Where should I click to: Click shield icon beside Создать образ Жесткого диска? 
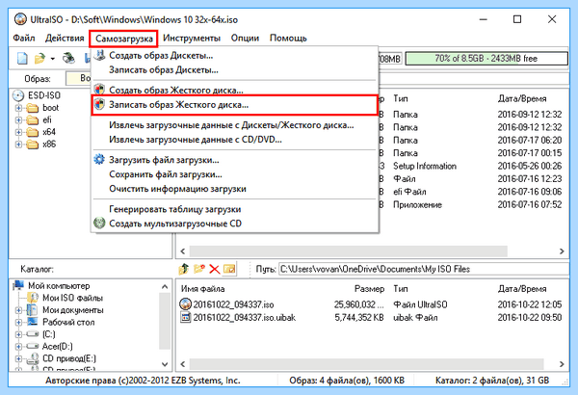coord(99,90)
